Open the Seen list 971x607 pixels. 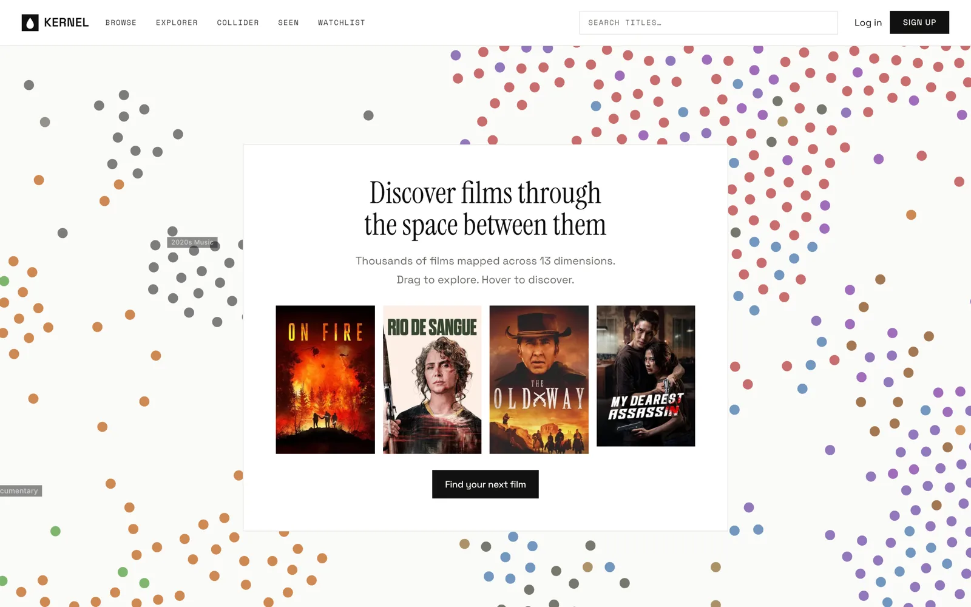(x=288, y=22)
